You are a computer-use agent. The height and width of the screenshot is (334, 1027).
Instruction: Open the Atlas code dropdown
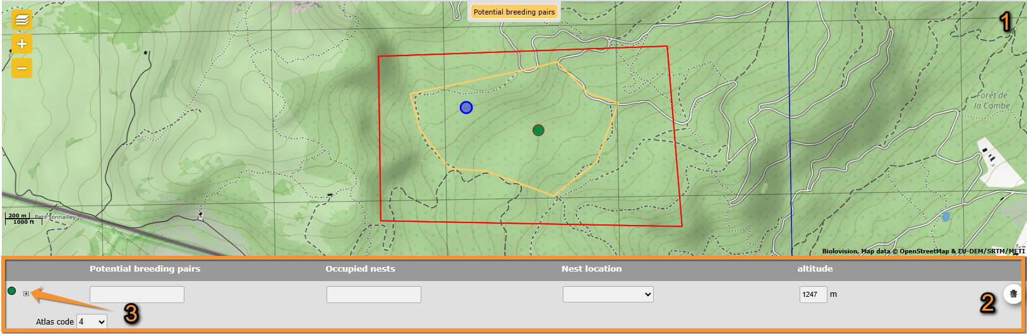[x=92, y=321]
